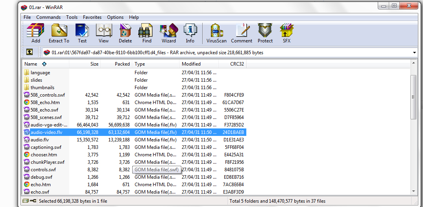Screen dimensions: 423x207
Task: Select the echo.swf file
Action: click(40, 192)
